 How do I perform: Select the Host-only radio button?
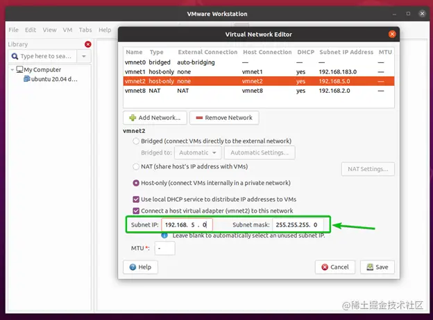coord(136,183)
